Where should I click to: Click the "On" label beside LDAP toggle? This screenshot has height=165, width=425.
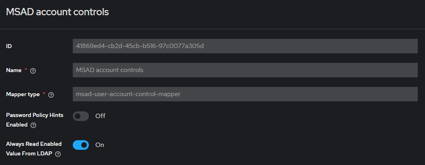tap(100, 145)
